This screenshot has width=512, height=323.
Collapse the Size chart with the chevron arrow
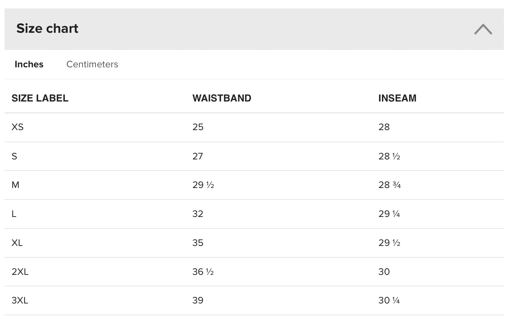click(483, 29)
